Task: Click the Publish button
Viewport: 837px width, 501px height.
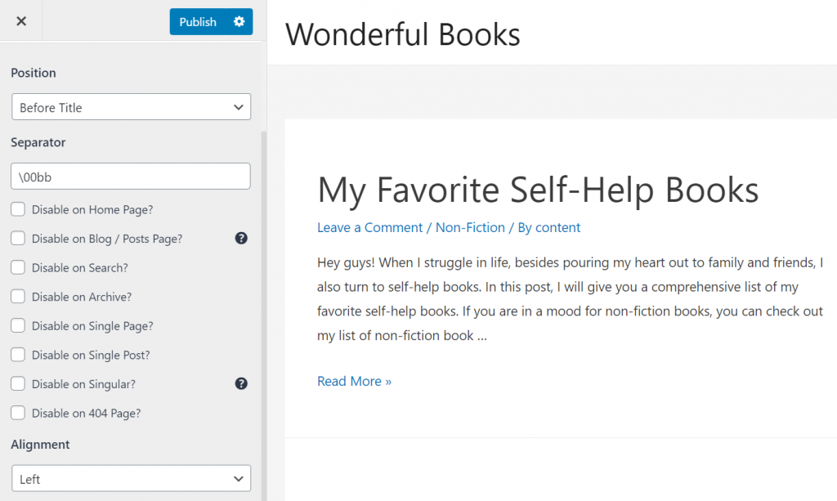Action: [198, 22]
